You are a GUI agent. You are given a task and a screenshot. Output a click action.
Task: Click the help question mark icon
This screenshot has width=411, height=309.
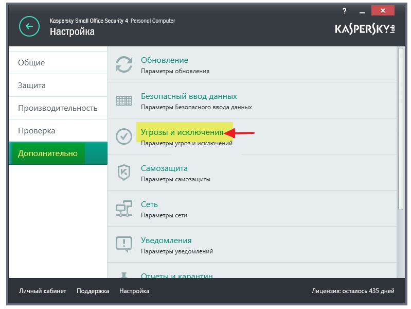click(345, 11)
